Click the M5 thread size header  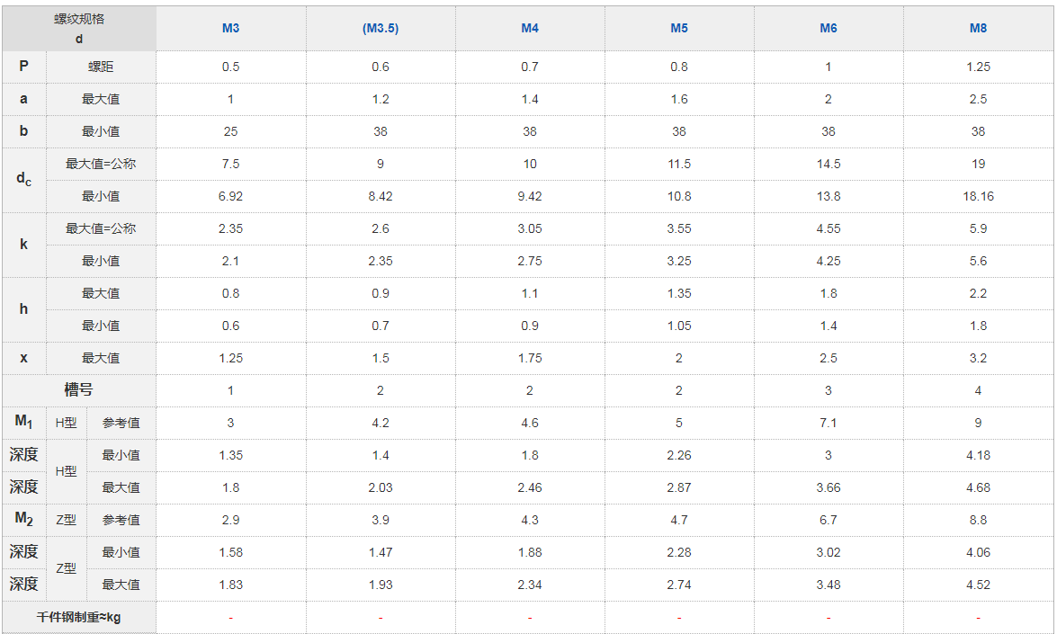point(679,28)
